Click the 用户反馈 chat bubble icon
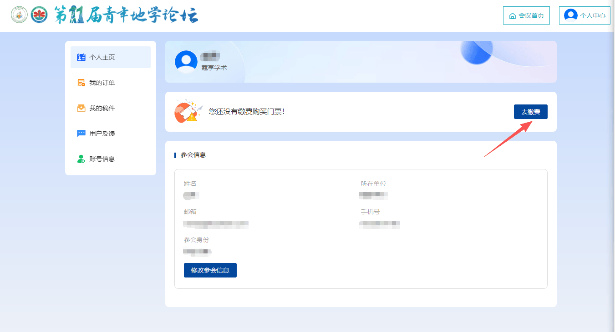This screenshot has height=332, width=615. coord(81,134)
